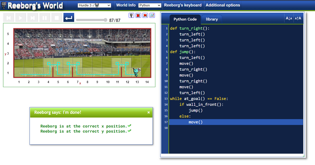Screen dimensions: 315x165
Task: Open Reeborg's keyboard
Action: [183, 5]
